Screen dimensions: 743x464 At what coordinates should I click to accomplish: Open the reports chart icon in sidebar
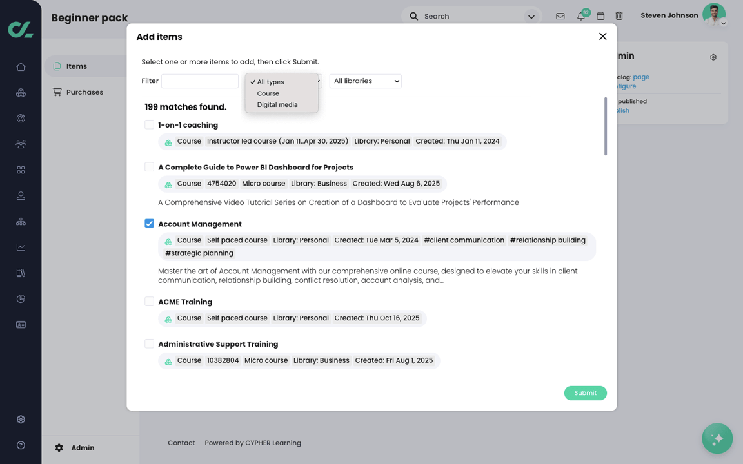point(21,247)
